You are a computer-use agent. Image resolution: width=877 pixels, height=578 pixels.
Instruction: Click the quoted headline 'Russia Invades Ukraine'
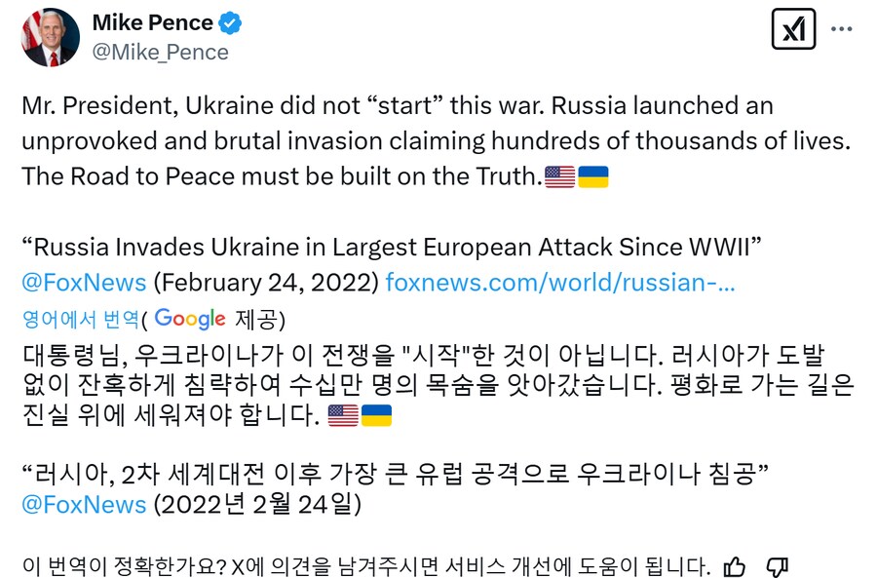coord(390,248)
